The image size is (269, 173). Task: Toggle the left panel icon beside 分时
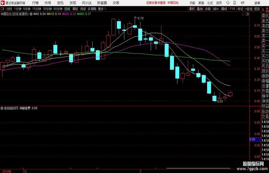[3, 9]
